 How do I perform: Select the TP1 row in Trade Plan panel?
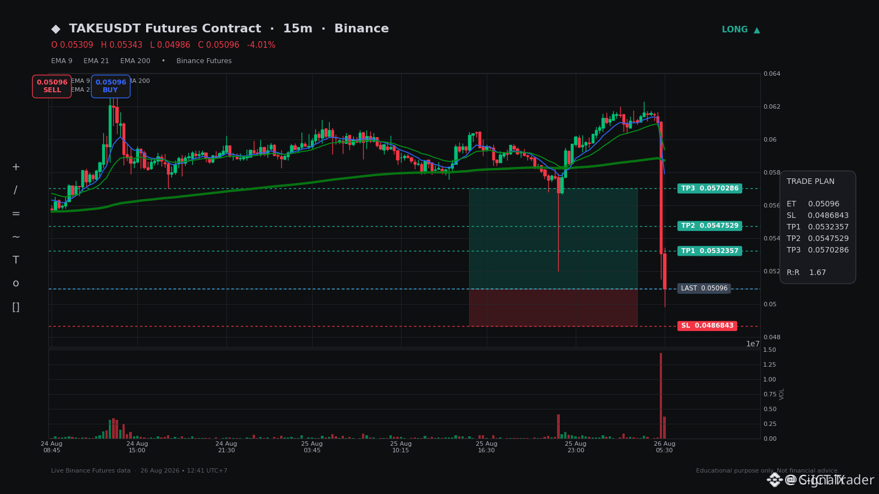(817, 227)
